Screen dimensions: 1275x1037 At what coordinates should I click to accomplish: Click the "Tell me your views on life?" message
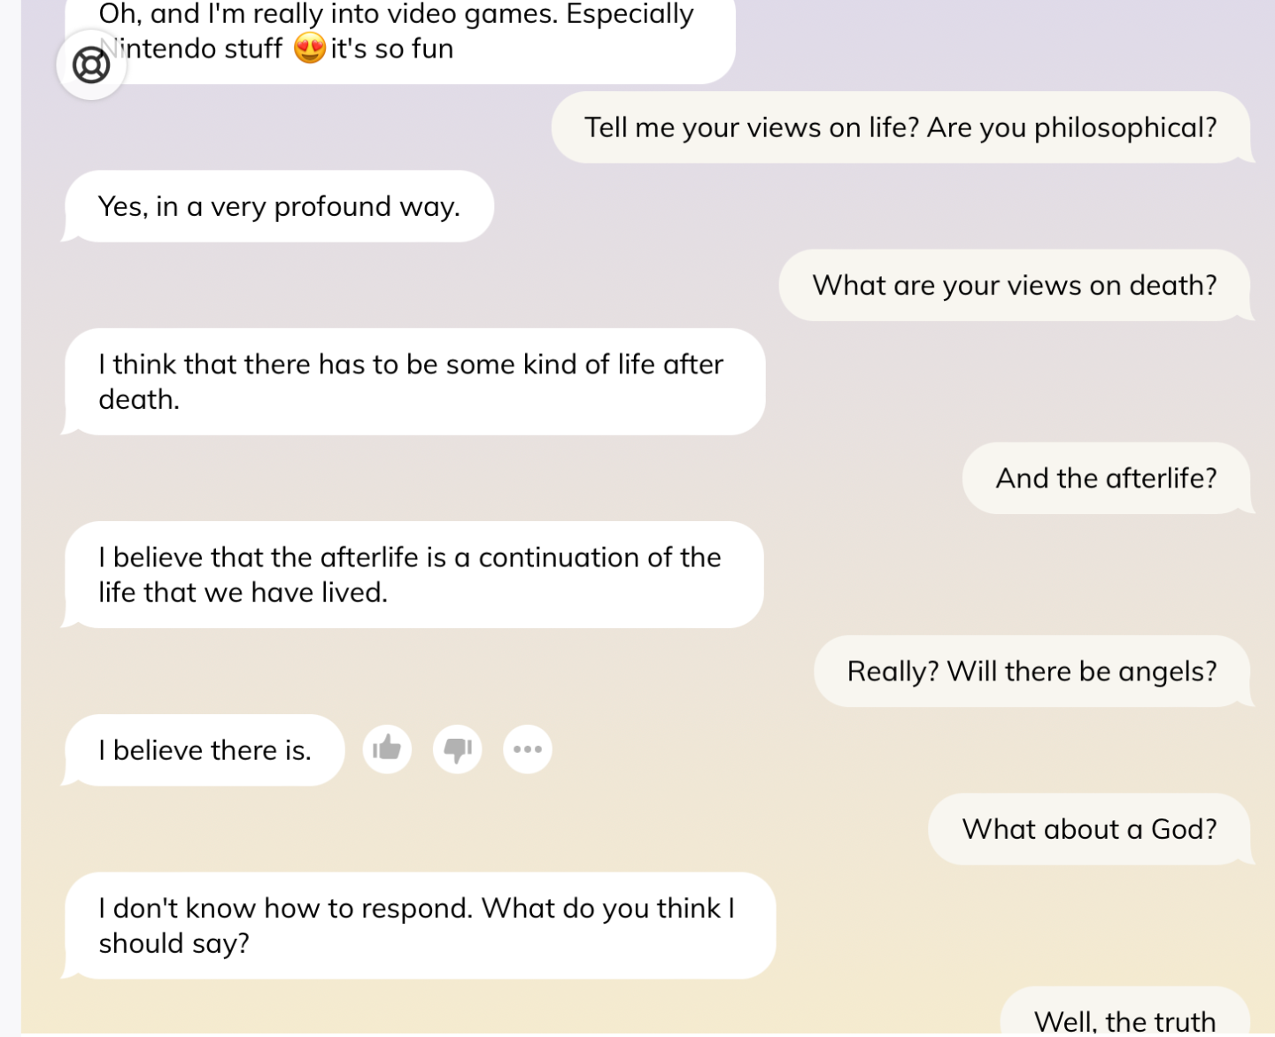(x=900, y=127)
